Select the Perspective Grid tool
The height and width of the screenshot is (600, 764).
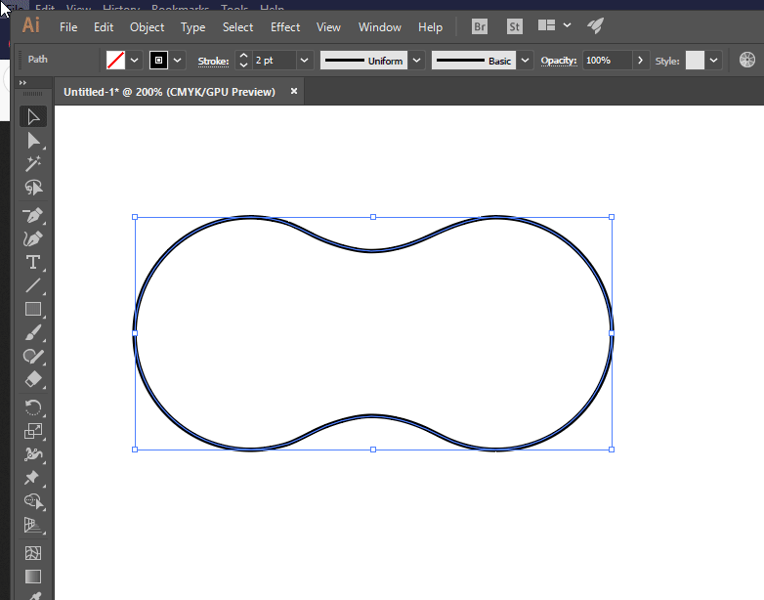click(x=33, y=525)
